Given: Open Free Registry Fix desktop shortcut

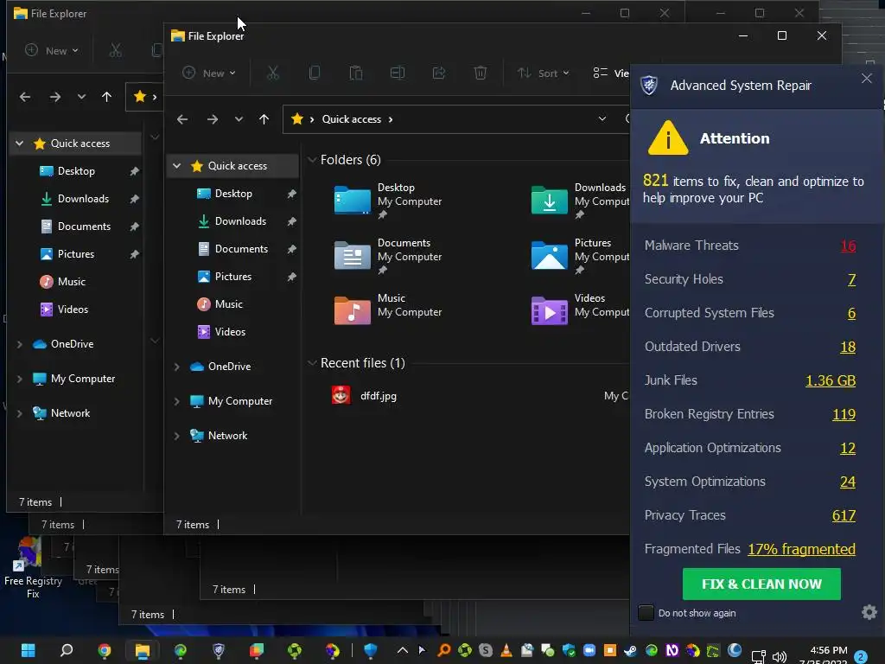Looking at the screenshot, I should point(32,567).
